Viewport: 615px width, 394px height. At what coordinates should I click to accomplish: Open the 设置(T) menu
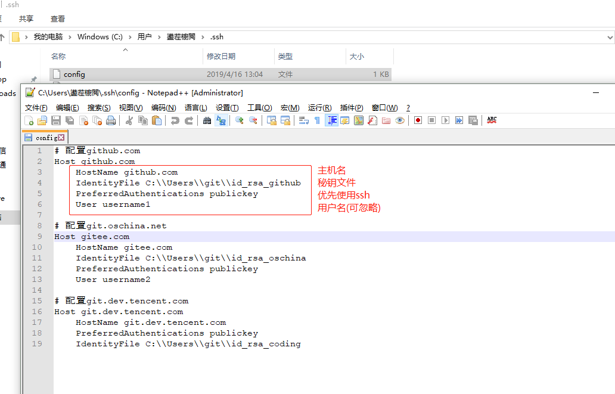[227, 108]
